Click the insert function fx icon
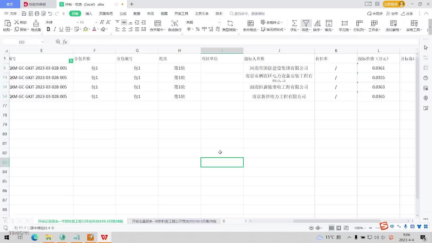432x243 pixels. pyautogui.click(x=65, y=42)
